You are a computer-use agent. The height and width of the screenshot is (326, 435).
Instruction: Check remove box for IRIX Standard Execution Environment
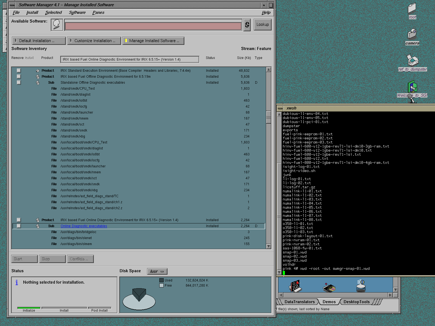point(19,71)
